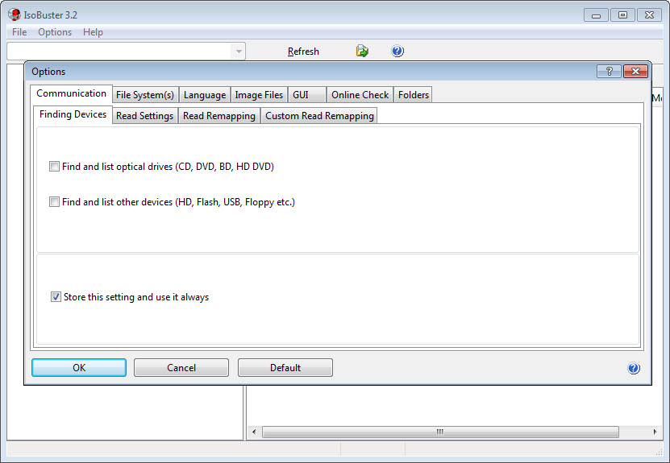This screenshot has height=463, width=670.
Task: Click the extract/open image file toolbar icon
Action: (362, 51)
